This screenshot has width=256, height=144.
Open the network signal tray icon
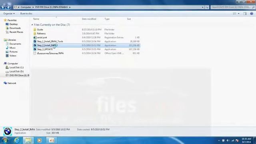pyautogui.click(x=233, y=140)
